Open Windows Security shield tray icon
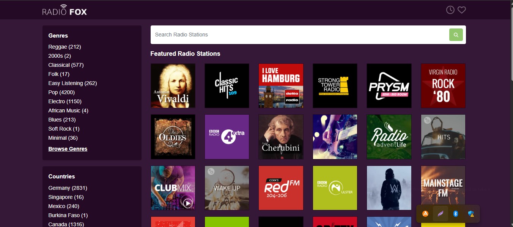The width and height of the screenshot is (513, 227). 471,214
